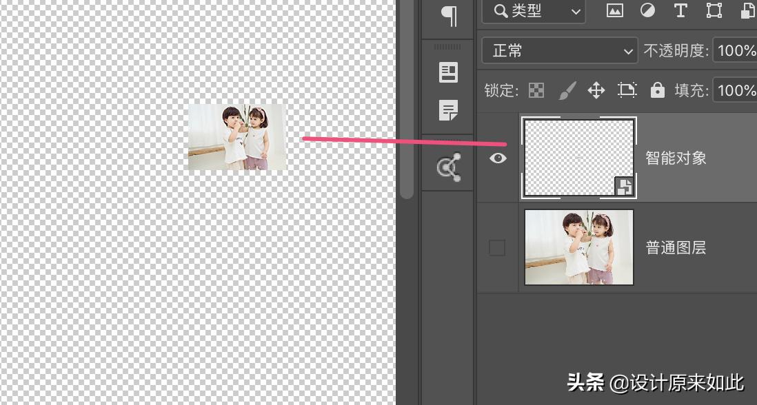The width and height of the screenshot is (757, 405).
Task: Click the canvas vertical scrollbar
Action: [407, 99]
